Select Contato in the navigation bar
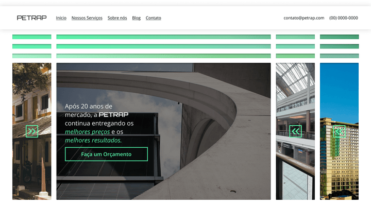The width and height of the screenshot is (371, 206). click(153, 18)
